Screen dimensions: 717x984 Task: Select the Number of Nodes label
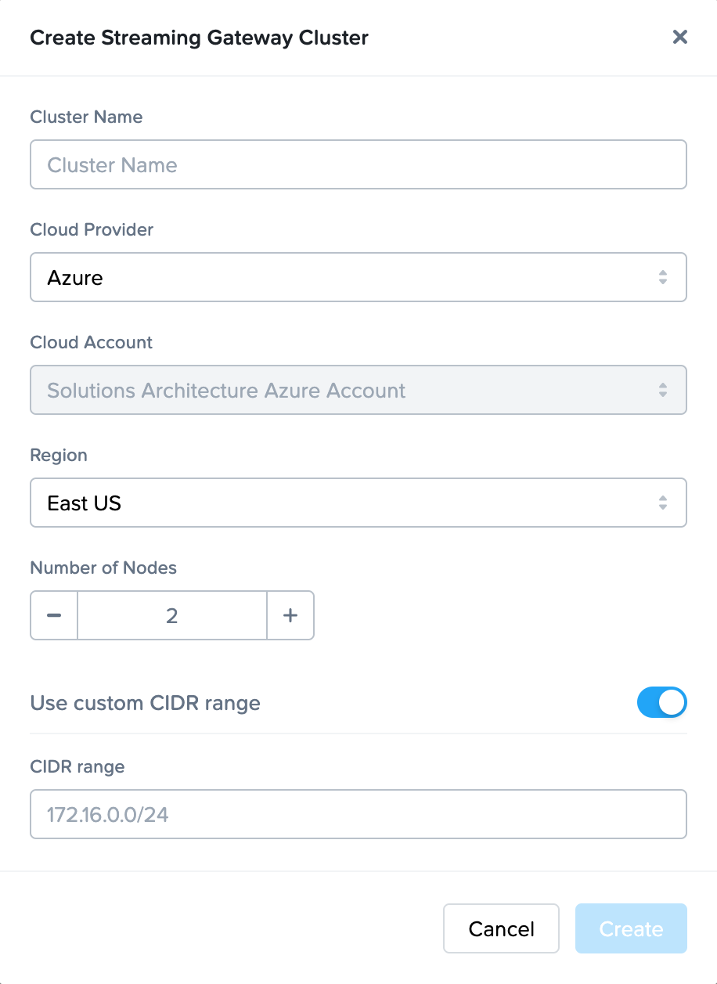point(103,568)
